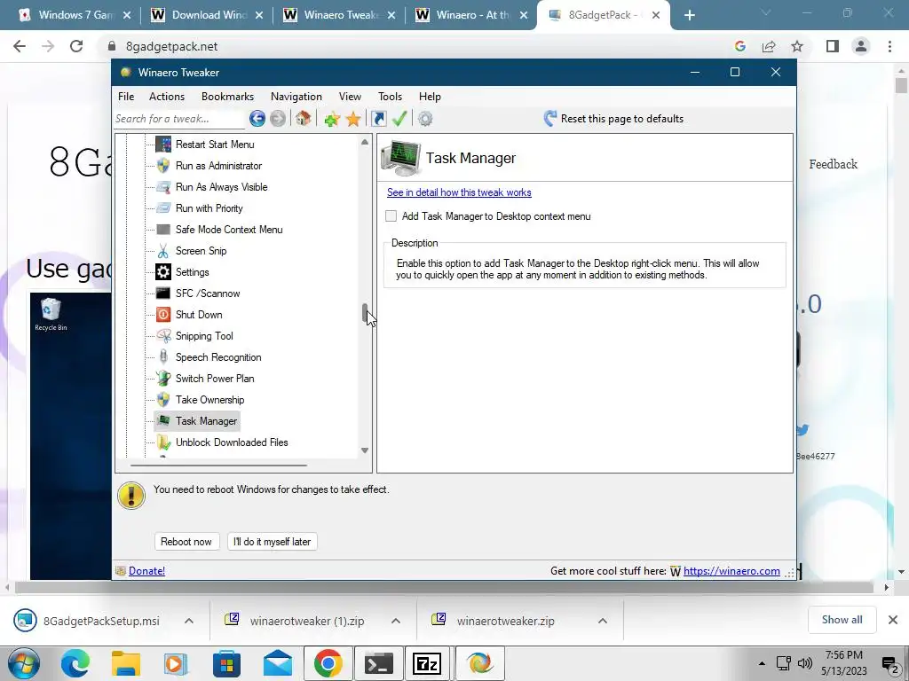Click the Speech Recognition microphone icon
This screenshot has height=681, width=909.
coord(163,357)
